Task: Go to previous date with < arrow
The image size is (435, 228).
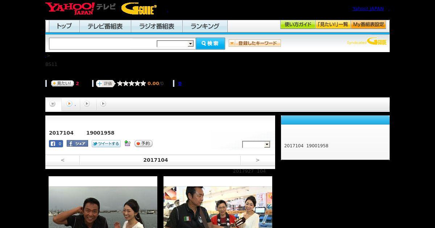Action: pyautogui.click(x=63, y=160)
